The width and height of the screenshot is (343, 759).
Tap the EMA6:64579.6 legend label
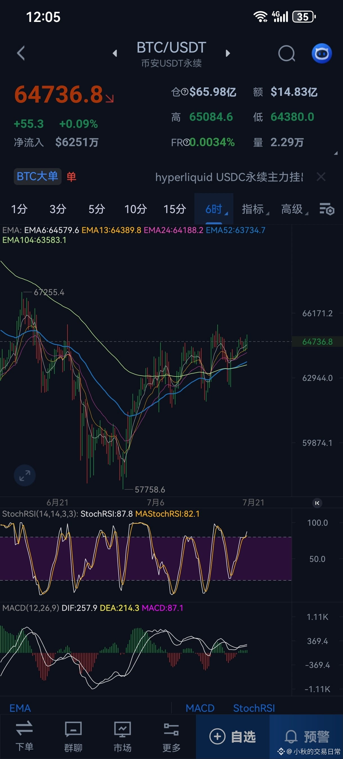click(51, 230)
